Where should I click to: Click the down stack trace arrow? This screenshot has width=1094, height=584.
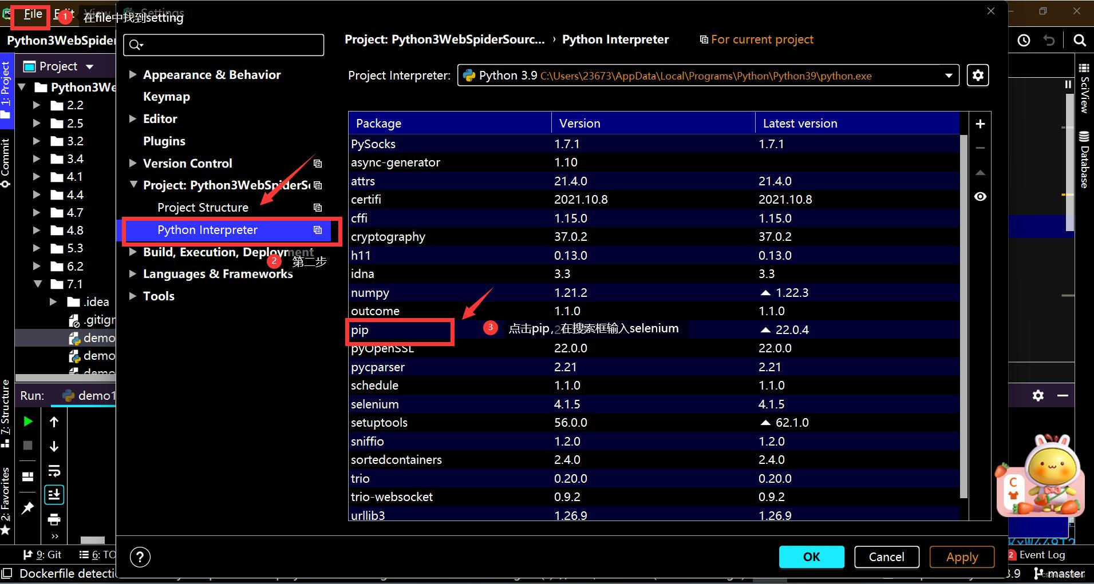(54, 446)
